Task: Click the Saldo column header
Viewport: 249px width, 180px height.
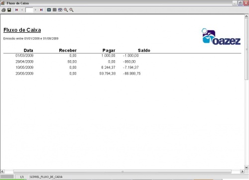Action: (x=144, y=50)
